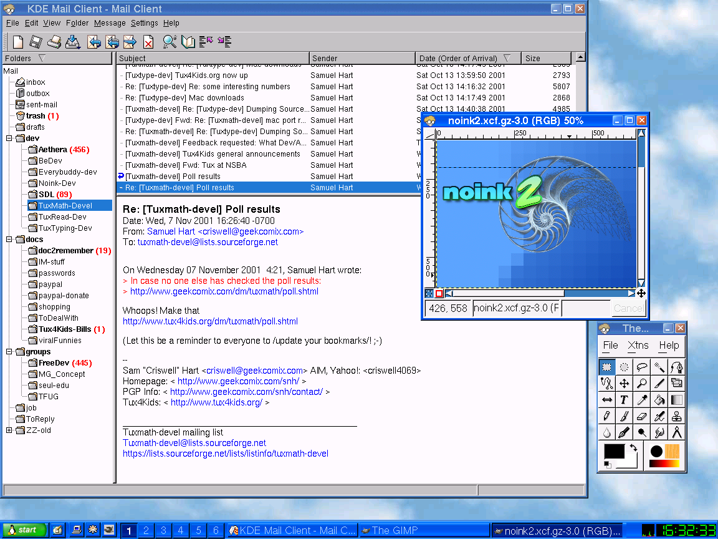718x539 pixels.
Task: Open the Xtns menu in GIMP toolbox
Action: tap(638, 345)
